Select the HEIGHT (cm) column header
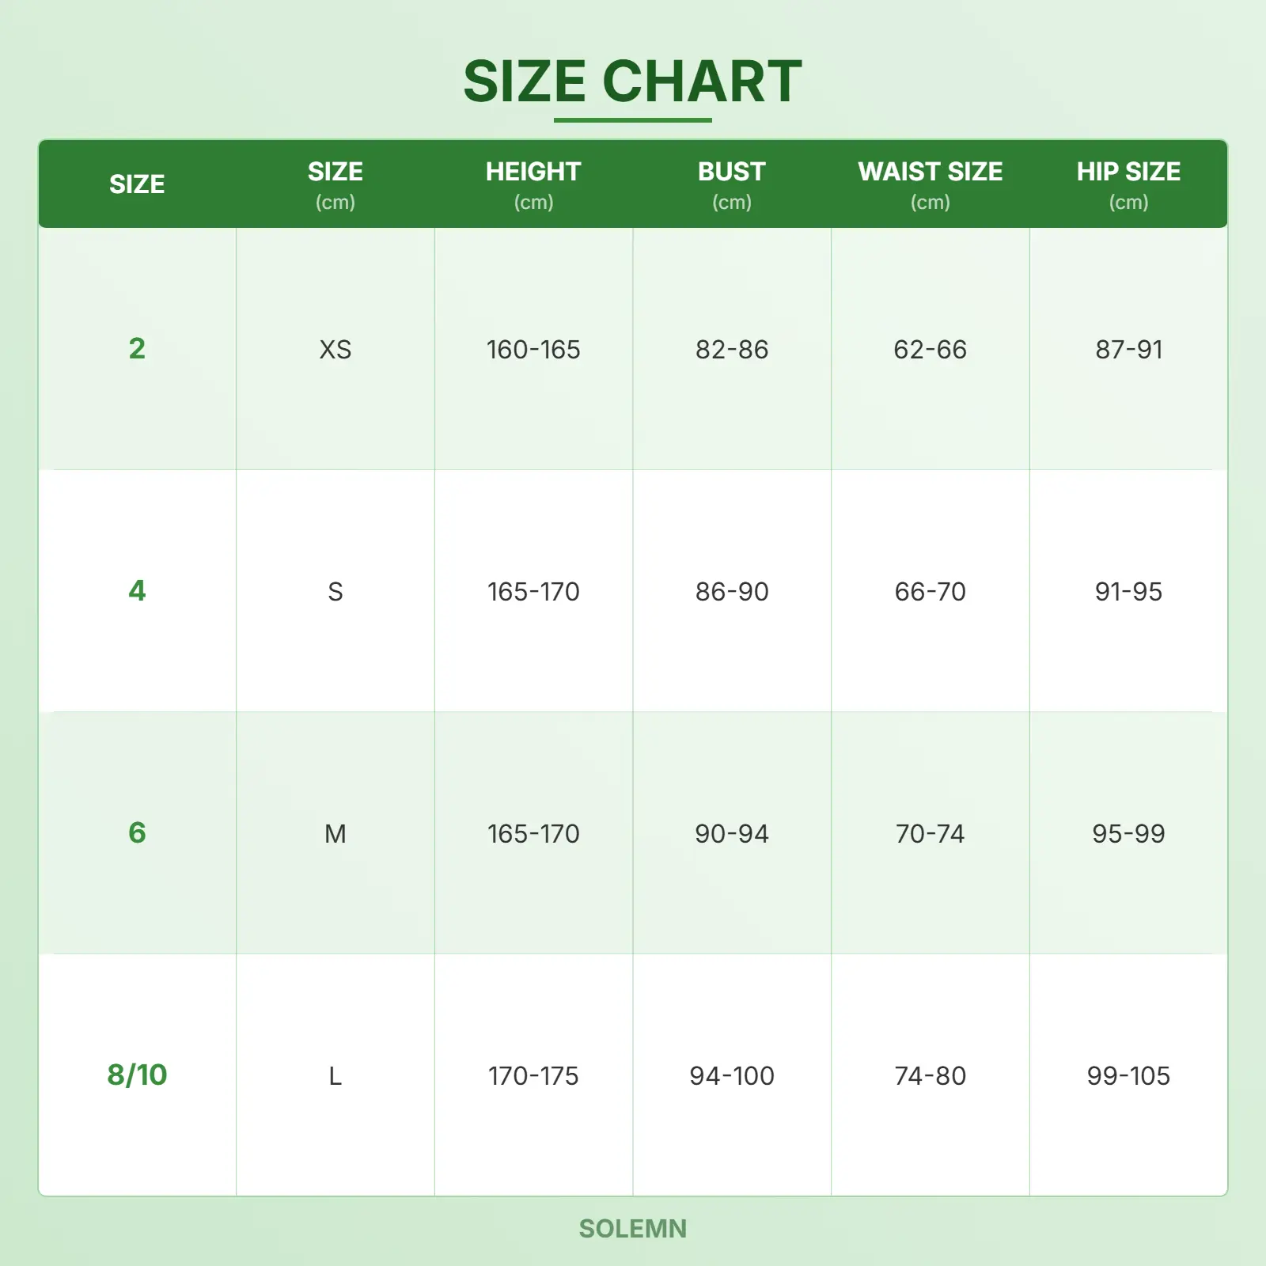The image size is (1266, 1266). (533, 184)
